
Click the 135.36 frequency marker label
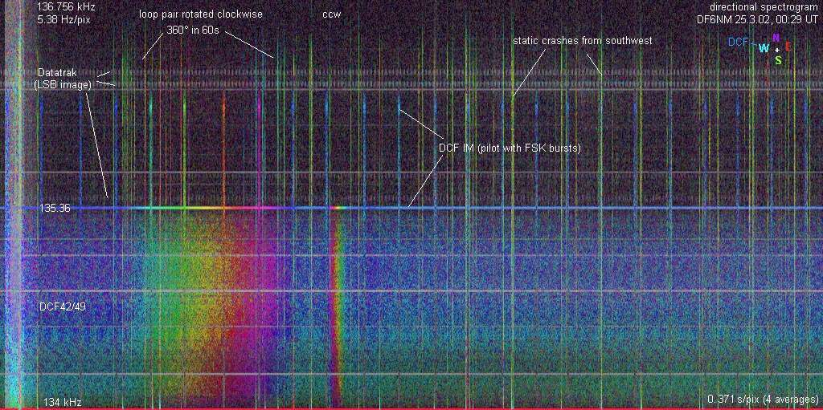(55, 208)
